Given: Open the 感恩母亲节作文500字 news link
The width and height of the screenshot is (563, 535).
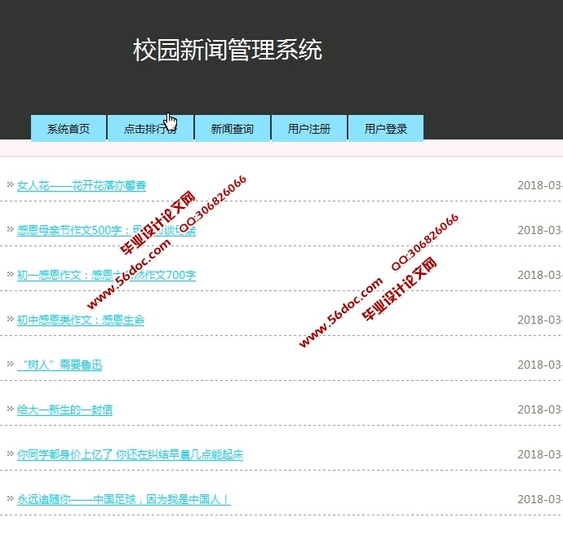Looking at the screenshot, I should click(106, 231).
